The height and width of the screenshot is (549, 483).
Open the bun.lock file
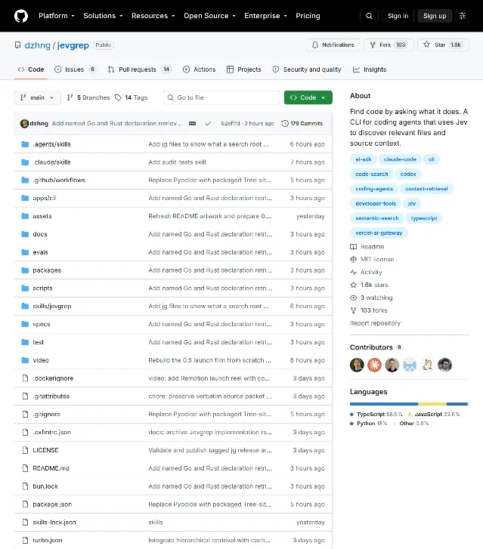[x=45, y=486]
